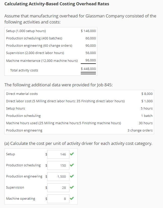Select the Production scheduling field showing 150
The image size is (163, 208).
pos(58,165)
